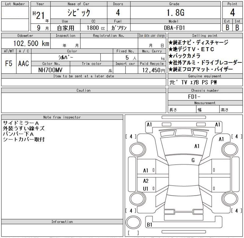Click the 'Item to be sent at a later date' field
This screenshot has height=238, width=244.
tap(84, 82)
